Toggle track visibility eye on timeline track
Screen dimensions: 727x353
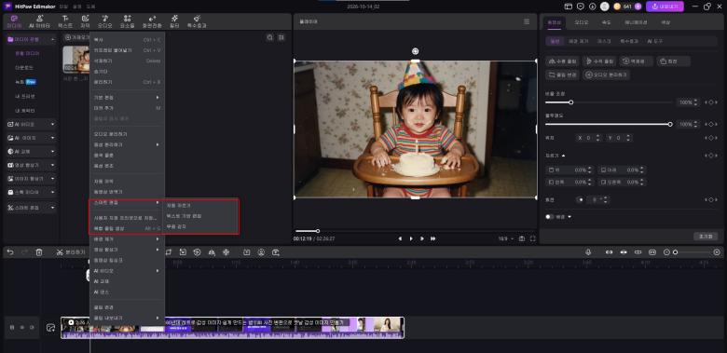[21, 328]
